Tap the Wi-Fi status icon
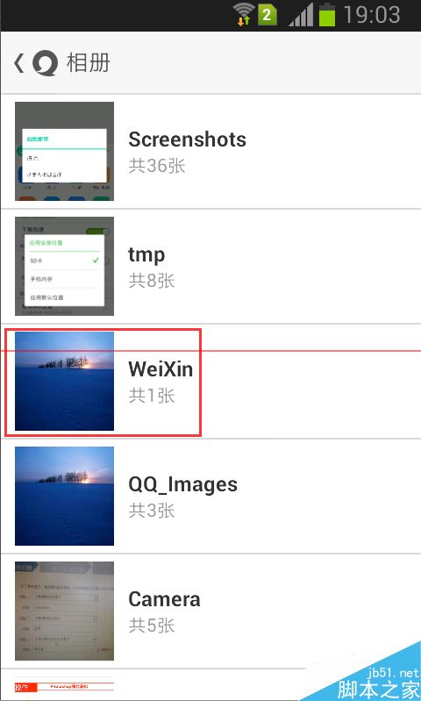421x701 pixels. point(244,15)
